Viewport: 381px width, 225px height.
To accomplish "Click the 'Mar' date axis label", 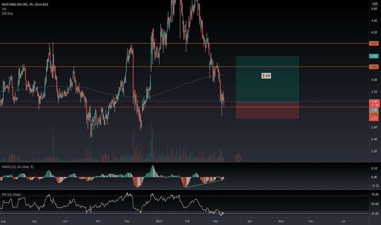I will click(215, 221).
